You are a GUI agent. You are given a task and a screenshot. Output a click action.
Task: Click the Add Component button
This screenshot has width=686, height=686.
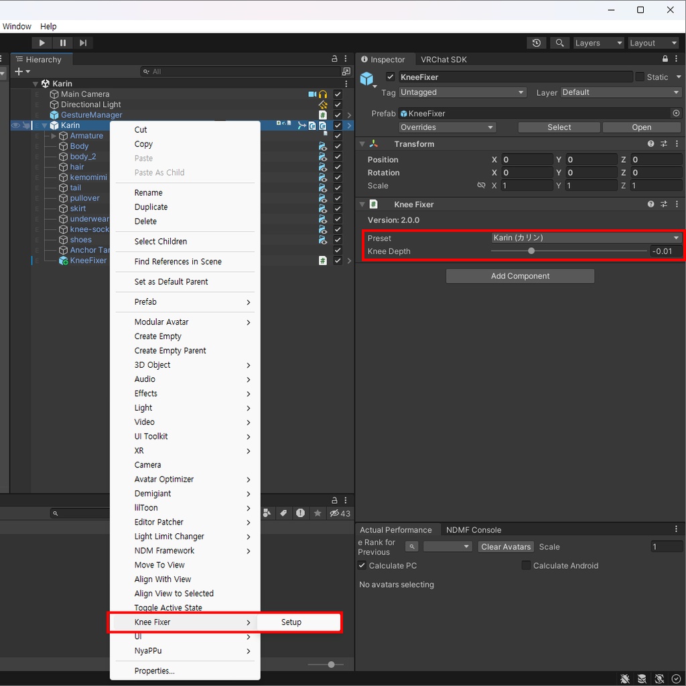pyautogui.click(x=520, y=276)
